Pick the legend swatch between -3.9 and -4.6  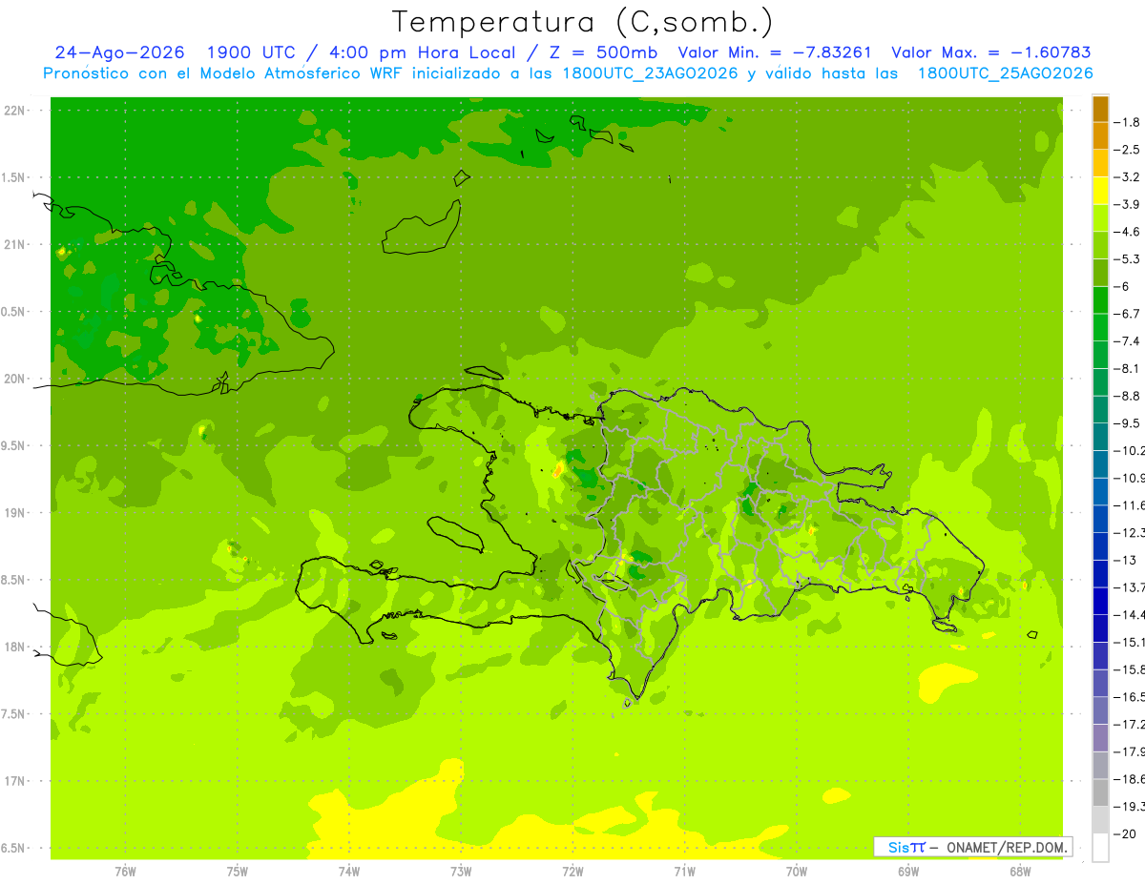pos(1100,217)
